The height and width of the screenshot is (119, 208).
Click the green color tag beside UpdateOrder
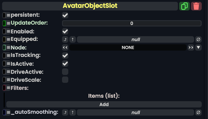[4, 23]
